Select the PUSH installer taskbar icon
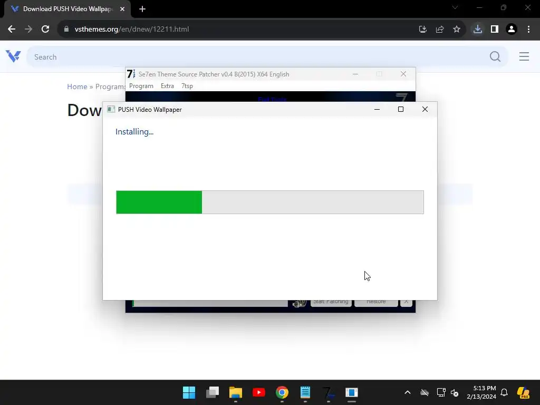Viewport: 540px width, 405px height. 352,392
